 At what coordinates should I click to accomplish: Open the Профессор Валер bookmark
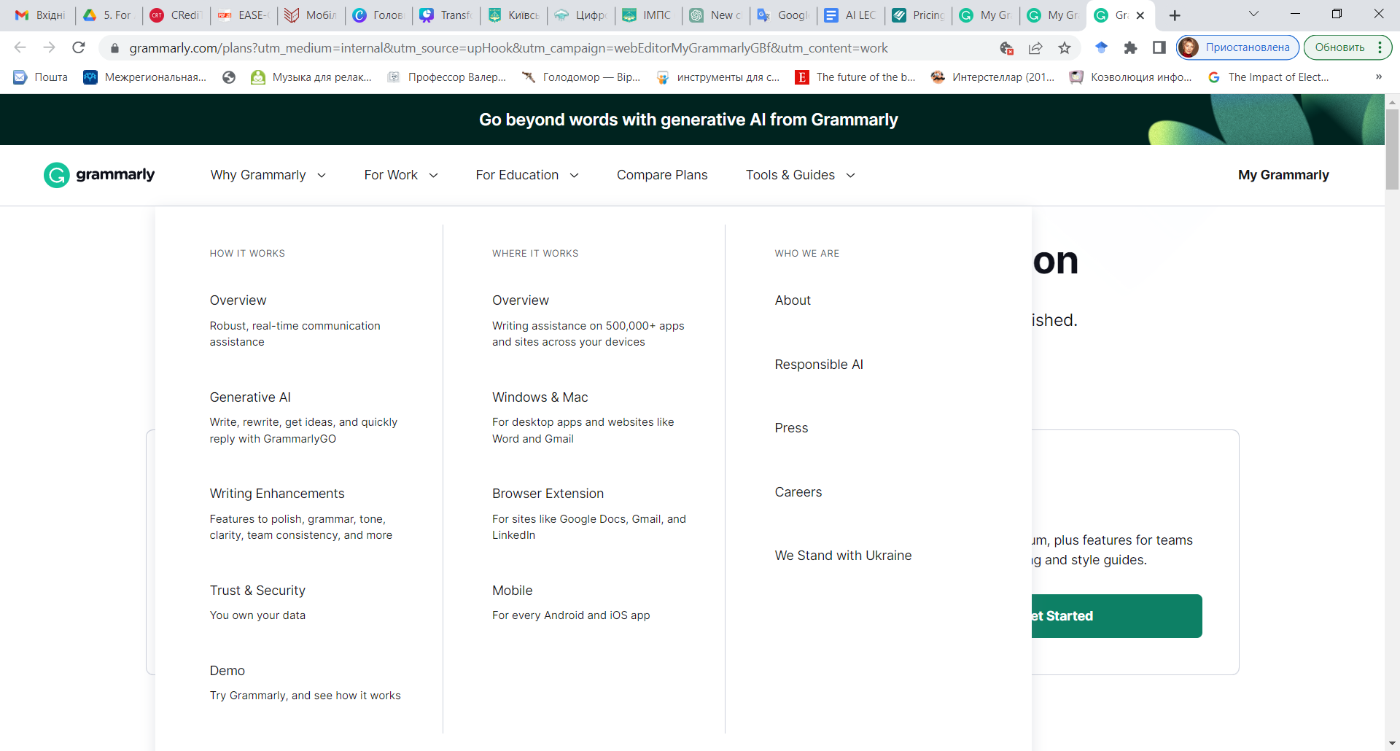tap(446, 77)
